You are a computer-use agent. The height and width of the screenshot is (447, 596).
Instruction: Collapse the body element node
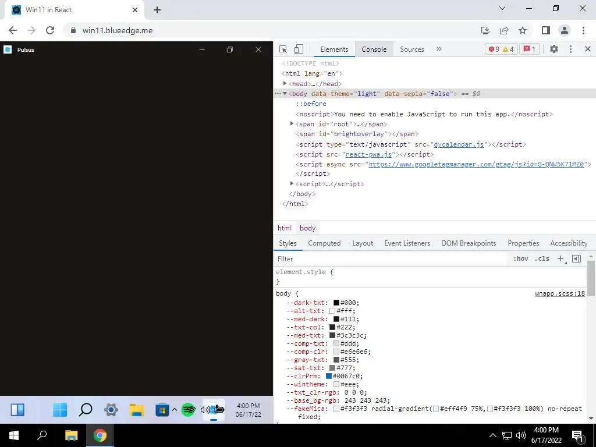285,94
